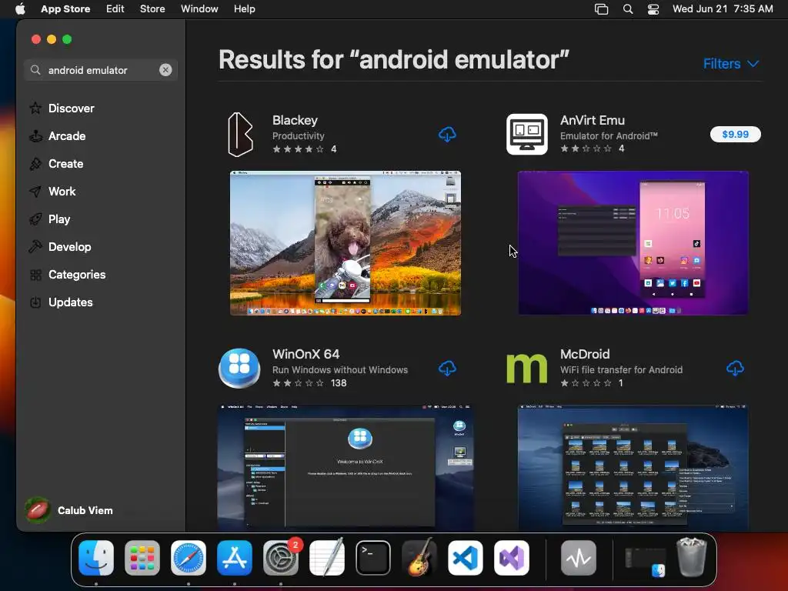Open the Apple menu
Screen dimensions: 788x591
point(20,8)
